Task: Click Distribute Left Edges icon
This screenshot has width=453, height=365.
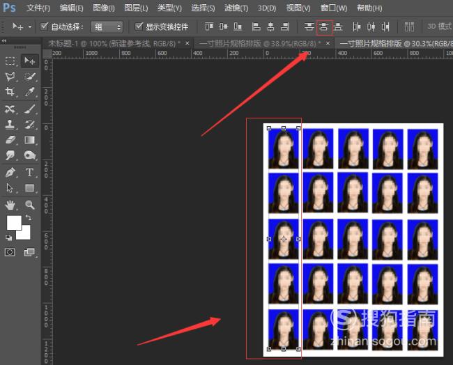Action: click(357, 27)
